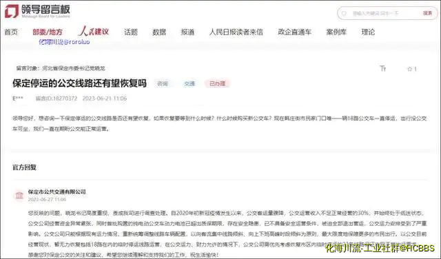Go to the 话题 menu item
The image size is (441, 259).
131,32
